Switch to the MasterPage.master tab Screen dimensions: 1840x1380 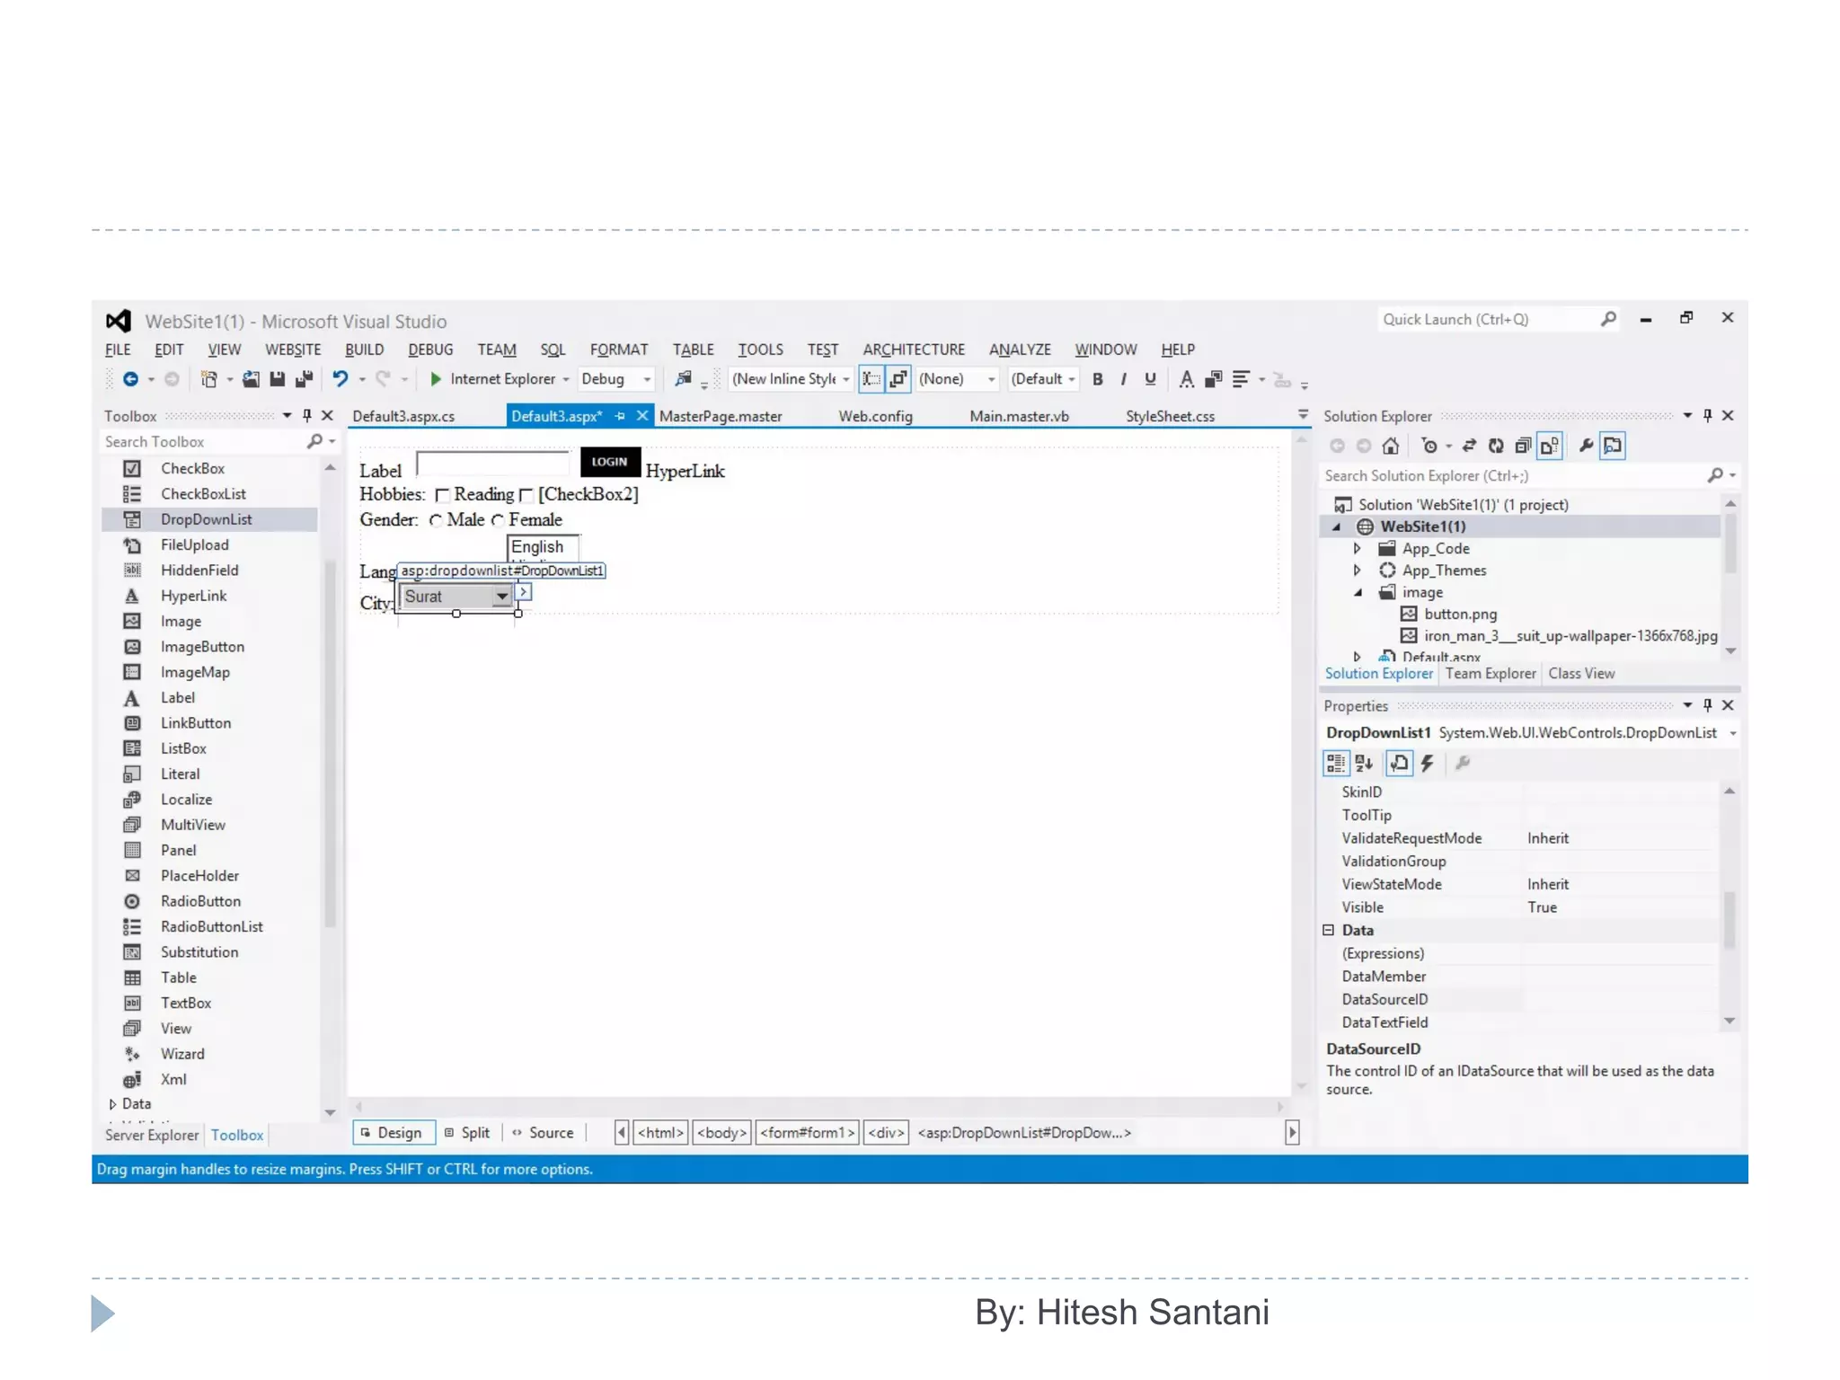pos(720,416)
